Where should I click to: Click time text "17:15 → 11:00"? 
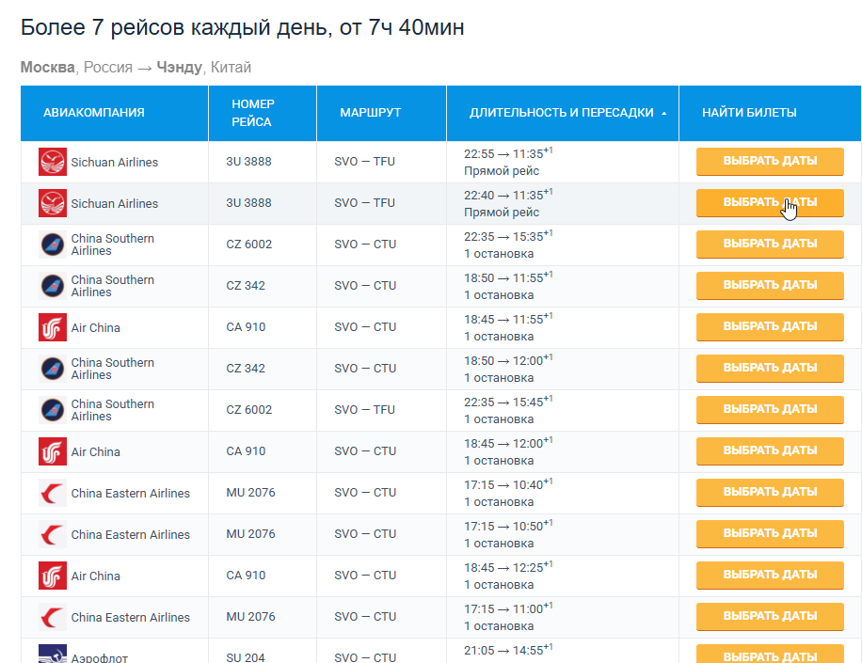[503, 609]
